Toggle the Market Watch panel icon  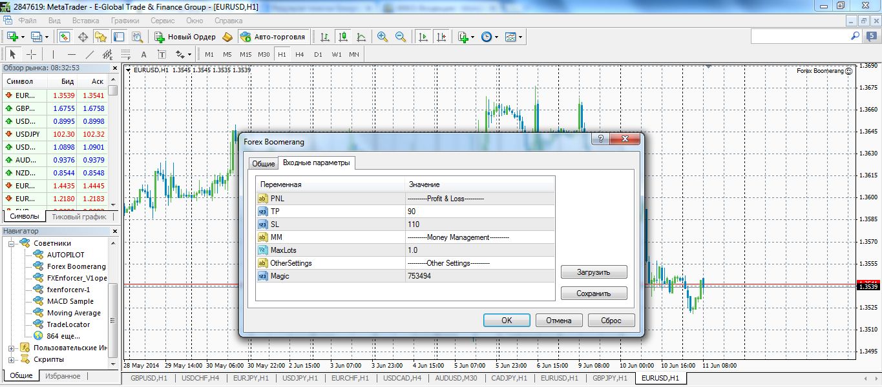point(65,37)
